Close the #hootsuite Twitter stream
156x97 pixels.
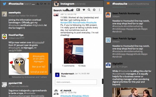coord(49,4)
